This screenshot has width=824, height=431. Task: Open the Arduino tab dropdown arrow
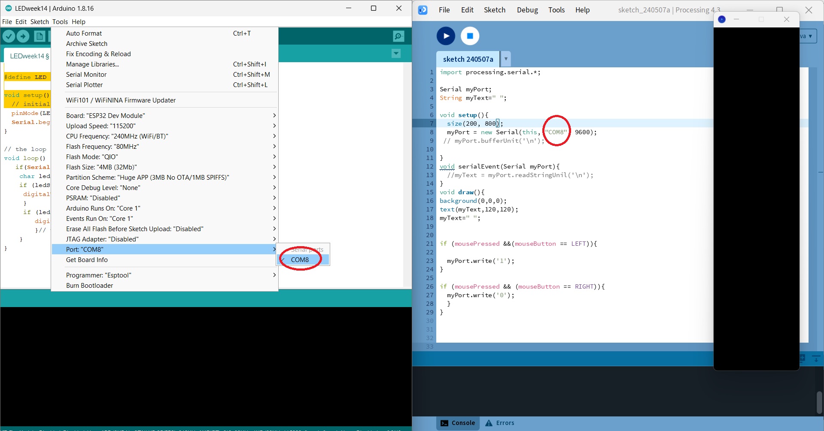[x=396, y=54]
